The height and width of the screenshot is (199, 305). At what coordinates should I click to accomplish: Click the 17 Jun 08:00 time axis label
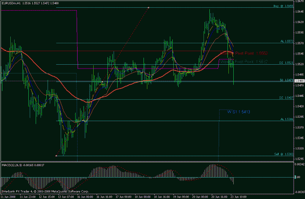tap(123, 197)
